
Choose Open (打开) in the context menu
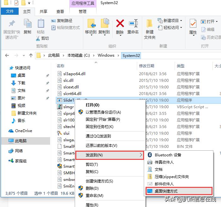[92, 105]
